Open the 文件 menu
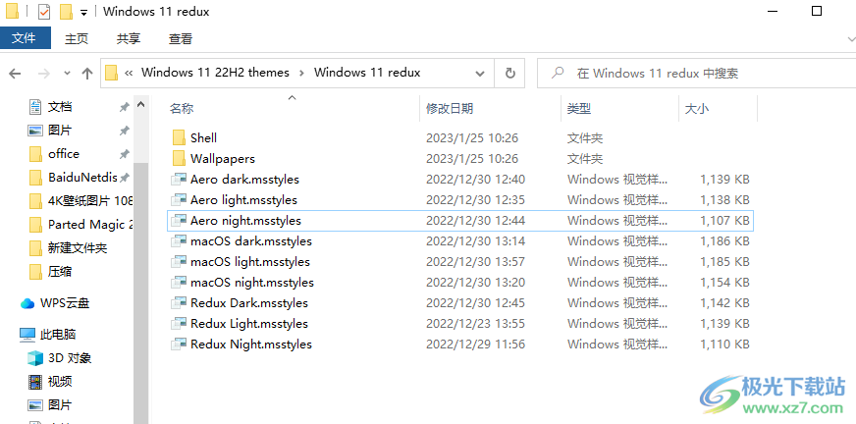This screenshot has width=856, height=424. click(25, 38)
